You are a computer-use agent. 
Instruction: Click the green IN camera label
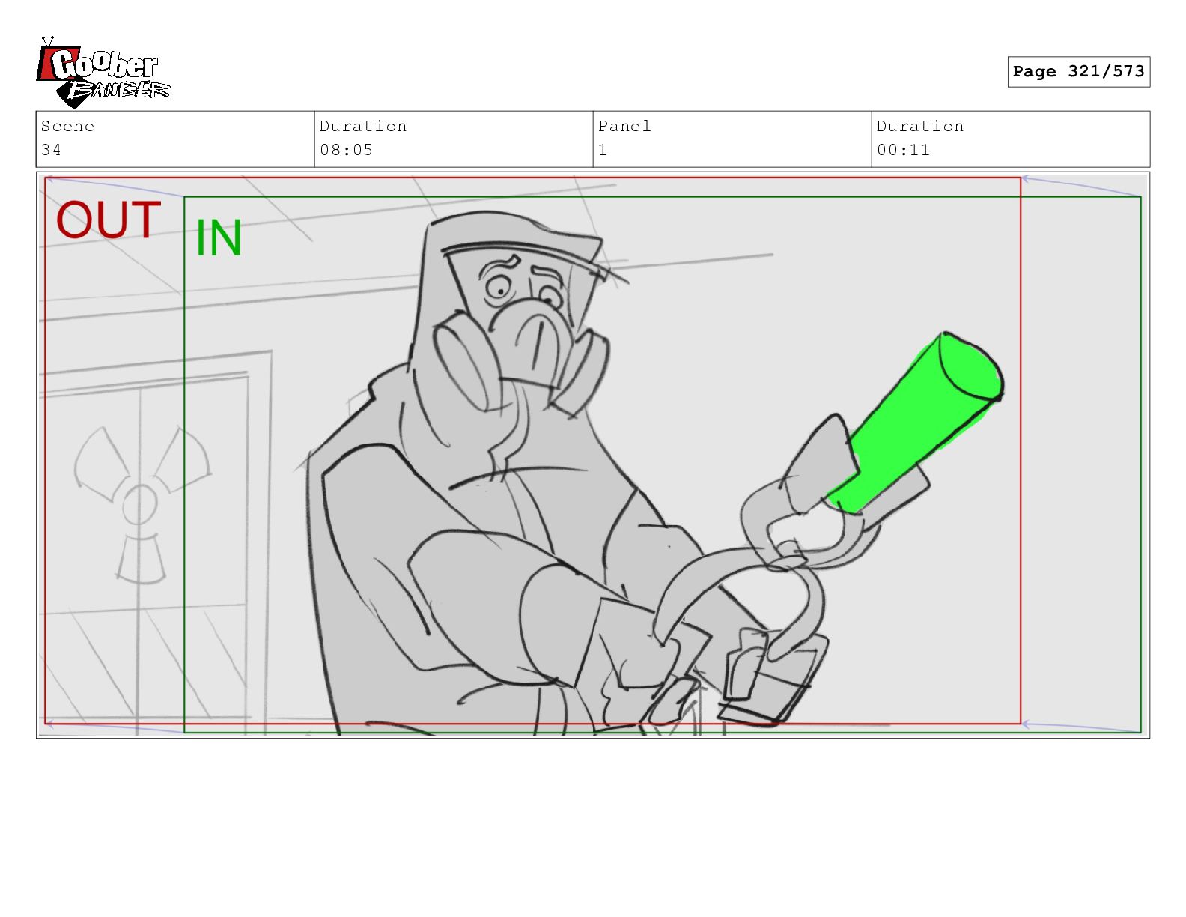point(219,238)
